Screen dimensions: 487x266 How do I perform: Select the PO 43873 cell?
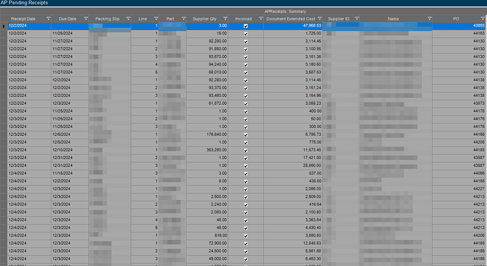pyautogui.click(x=459, y=103)
